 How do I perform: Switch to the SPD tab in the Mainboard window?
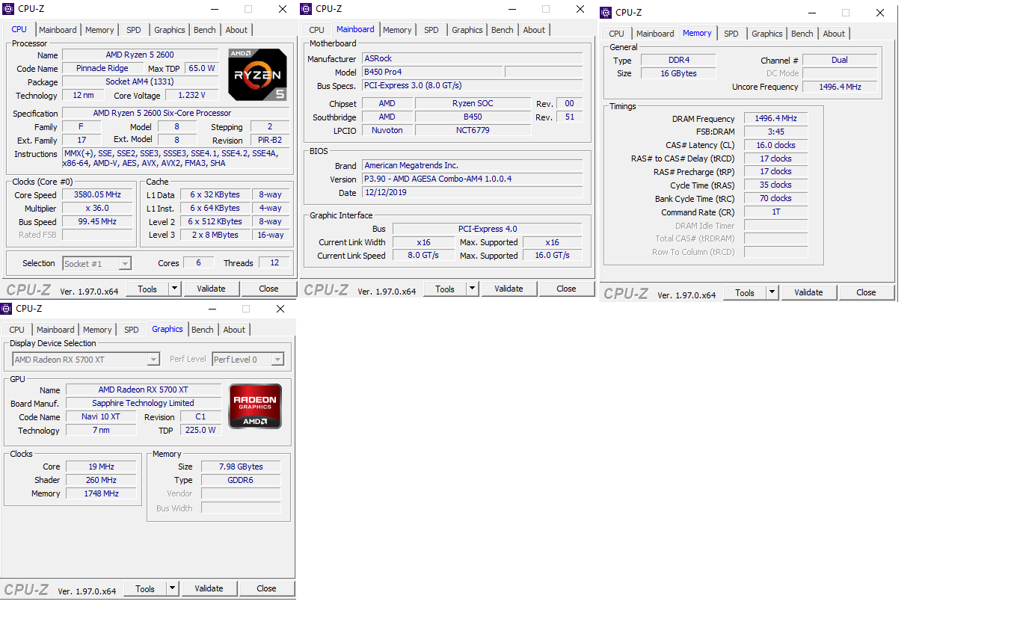[431, 30]
